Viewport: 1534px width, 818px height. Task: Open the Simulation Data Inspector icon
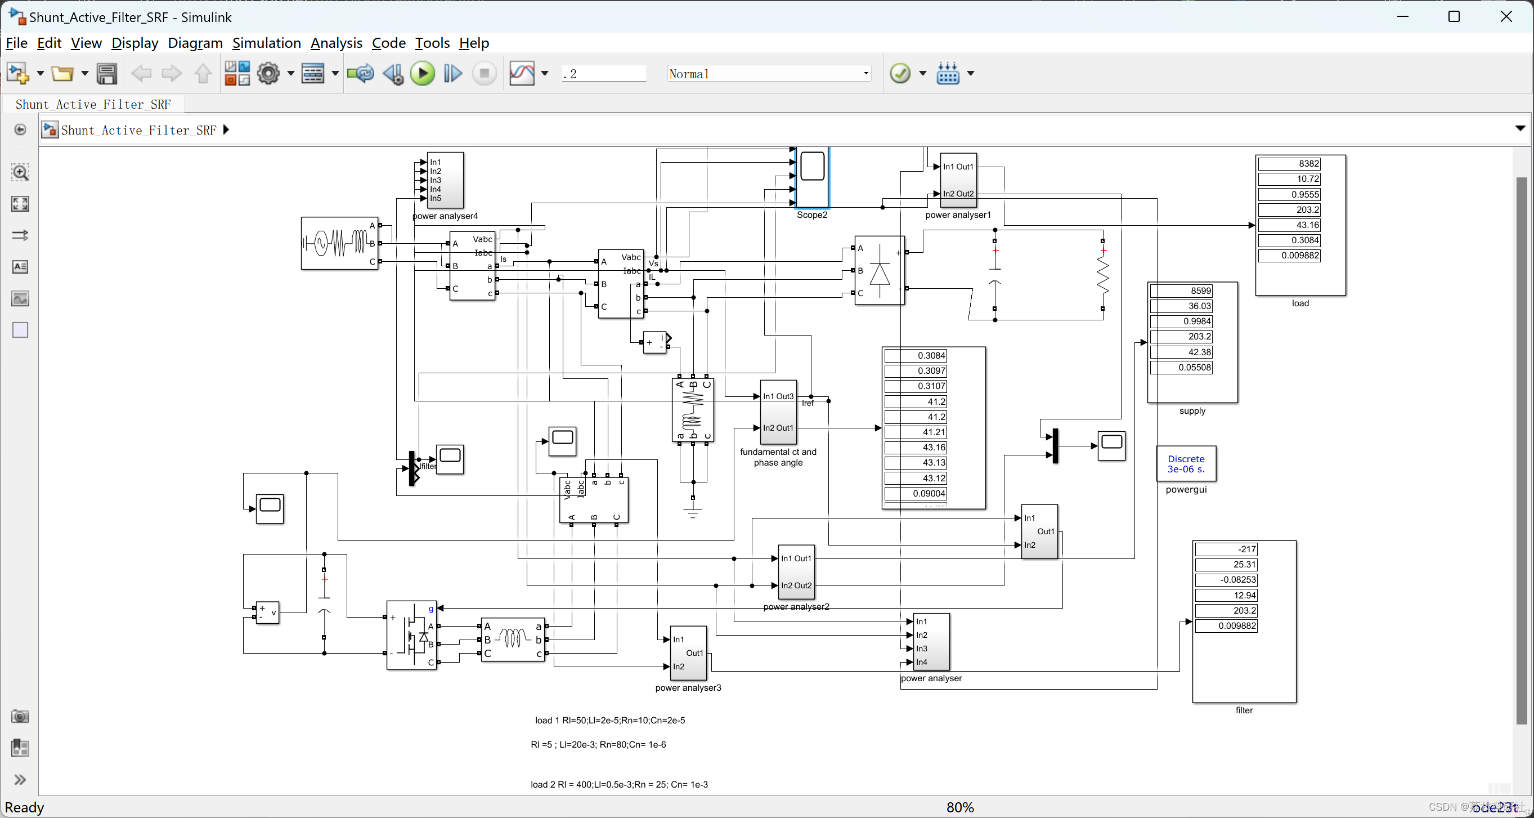pyautogui.click(x=522, y=73)
